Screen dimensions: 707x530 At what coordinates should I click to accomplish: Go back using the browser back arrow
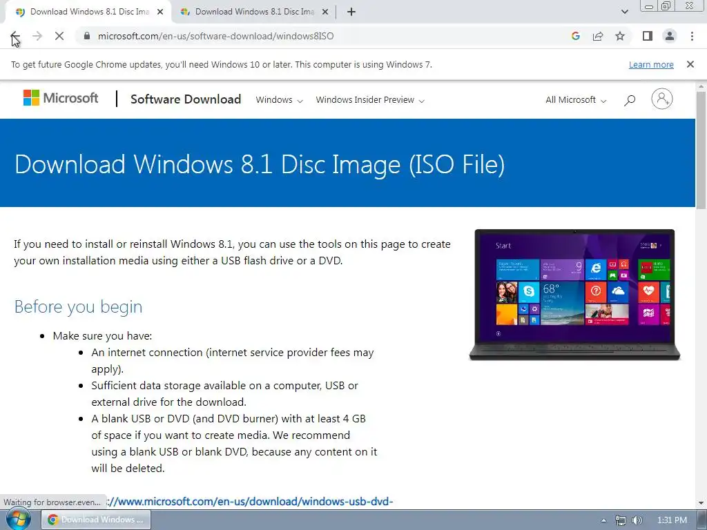(15, 36)
